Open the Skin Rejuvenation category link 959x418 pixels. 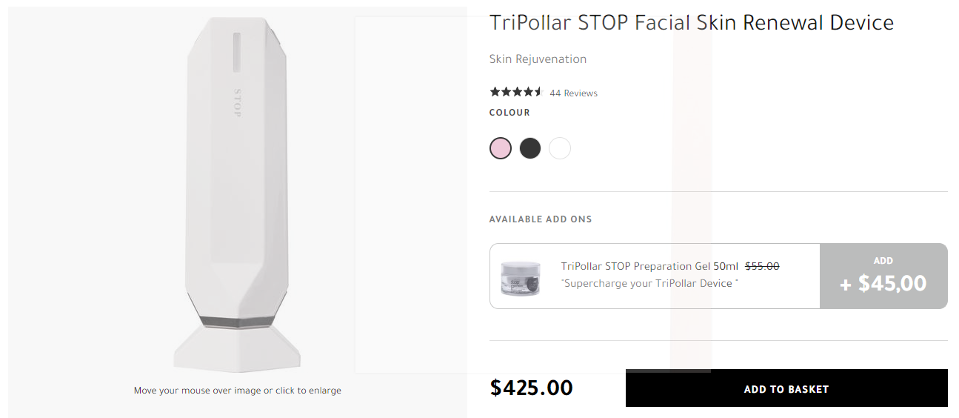click(538, 59)
